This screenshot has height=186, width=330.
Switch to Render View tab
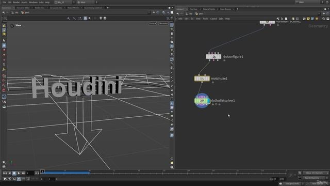40,8
